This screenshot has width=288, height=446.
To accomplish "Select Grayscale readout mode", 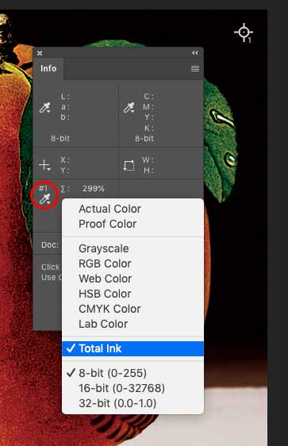I will 132,248.
